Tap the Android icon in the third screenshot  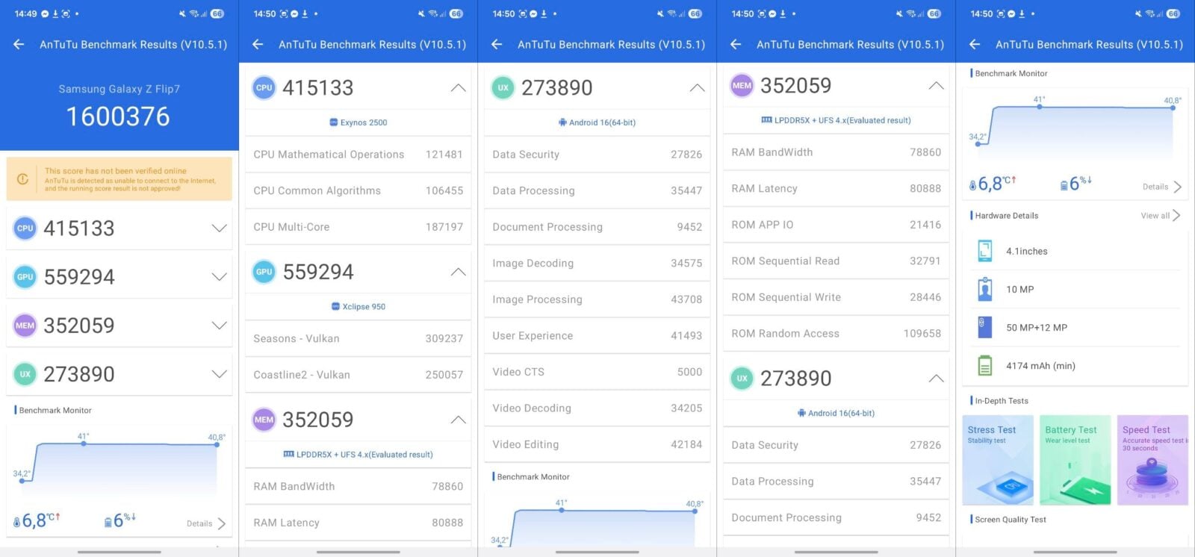(x=562, y=122)
